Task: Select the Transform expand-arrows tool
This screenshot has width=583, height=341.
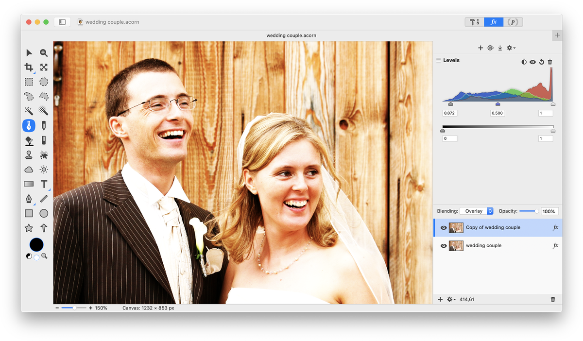Action: tap(44, 67)
